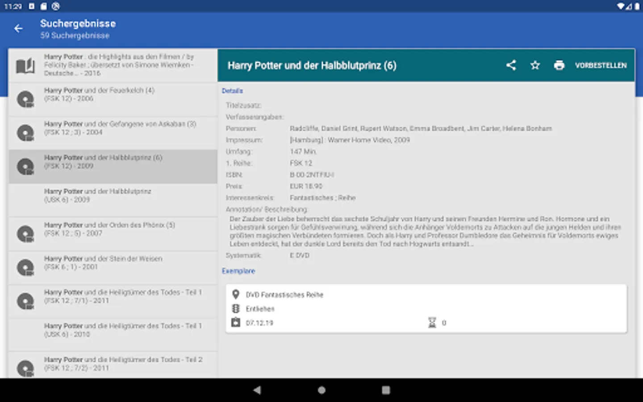Select the disc icon for Heiligtümer Teil 2
Viewport: 643px width, 402px height.
tap(25, 368)
